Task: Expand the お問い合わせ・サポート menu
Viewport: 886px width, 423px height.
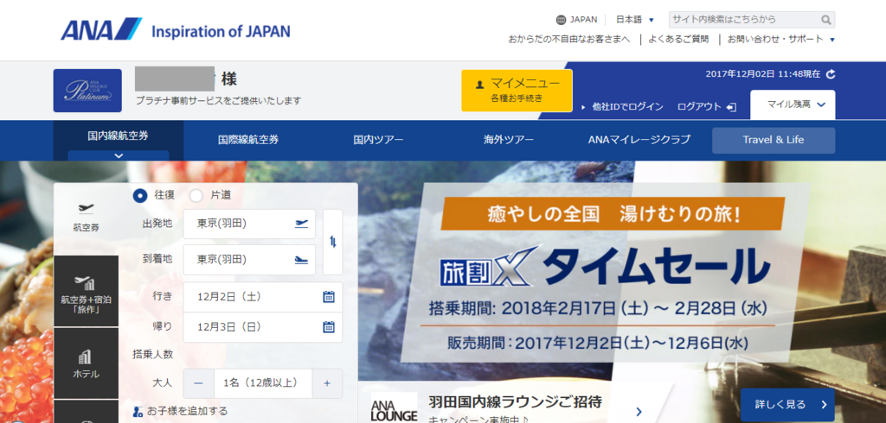Action: click(x=781, y=39)
